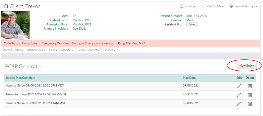Click the clipboard icon beside Client, Trevor
This screenshot has height=116, width=263.
pos(6,6)
